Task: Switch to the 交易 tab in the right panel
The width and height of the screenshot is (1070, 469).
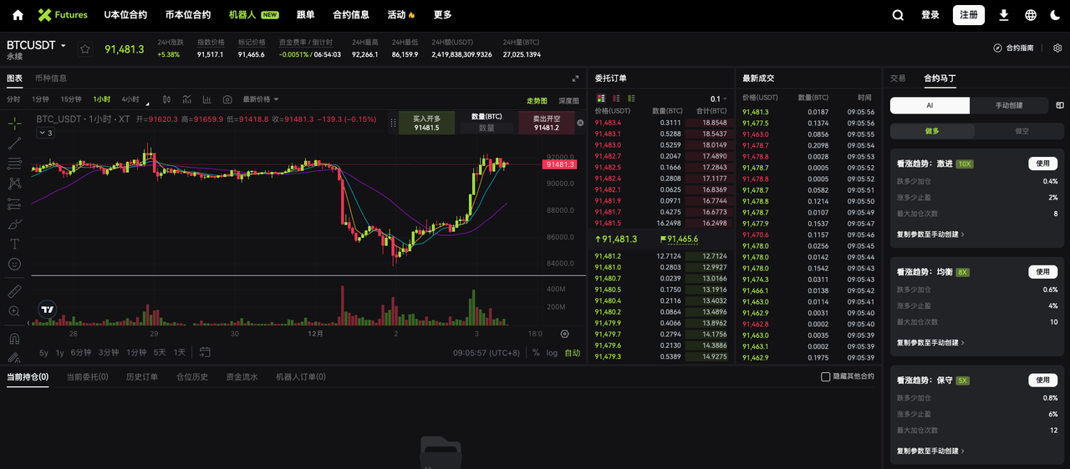Action: click(x=898, y=78)
